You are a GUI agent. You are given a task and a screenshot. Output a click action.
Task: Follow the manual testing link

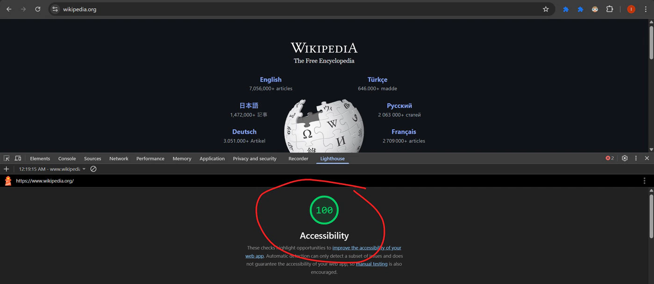pyautogui.click(x=372, y=264)
